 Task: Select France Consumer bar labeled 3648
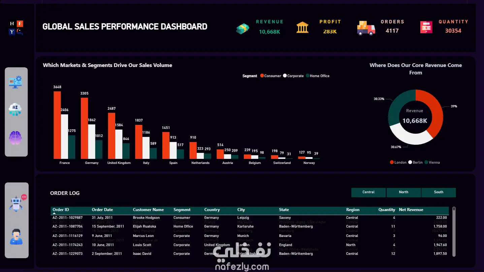pos(57,125)
